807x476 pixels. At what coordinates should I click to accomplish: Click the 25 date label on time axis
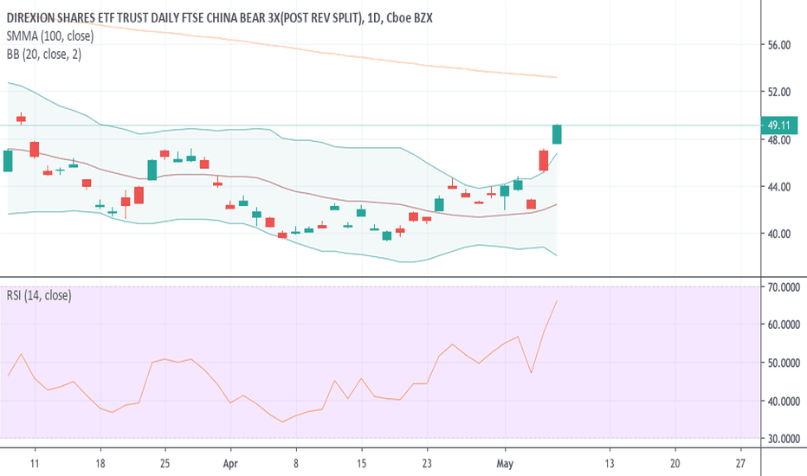(x=165, y=464)
